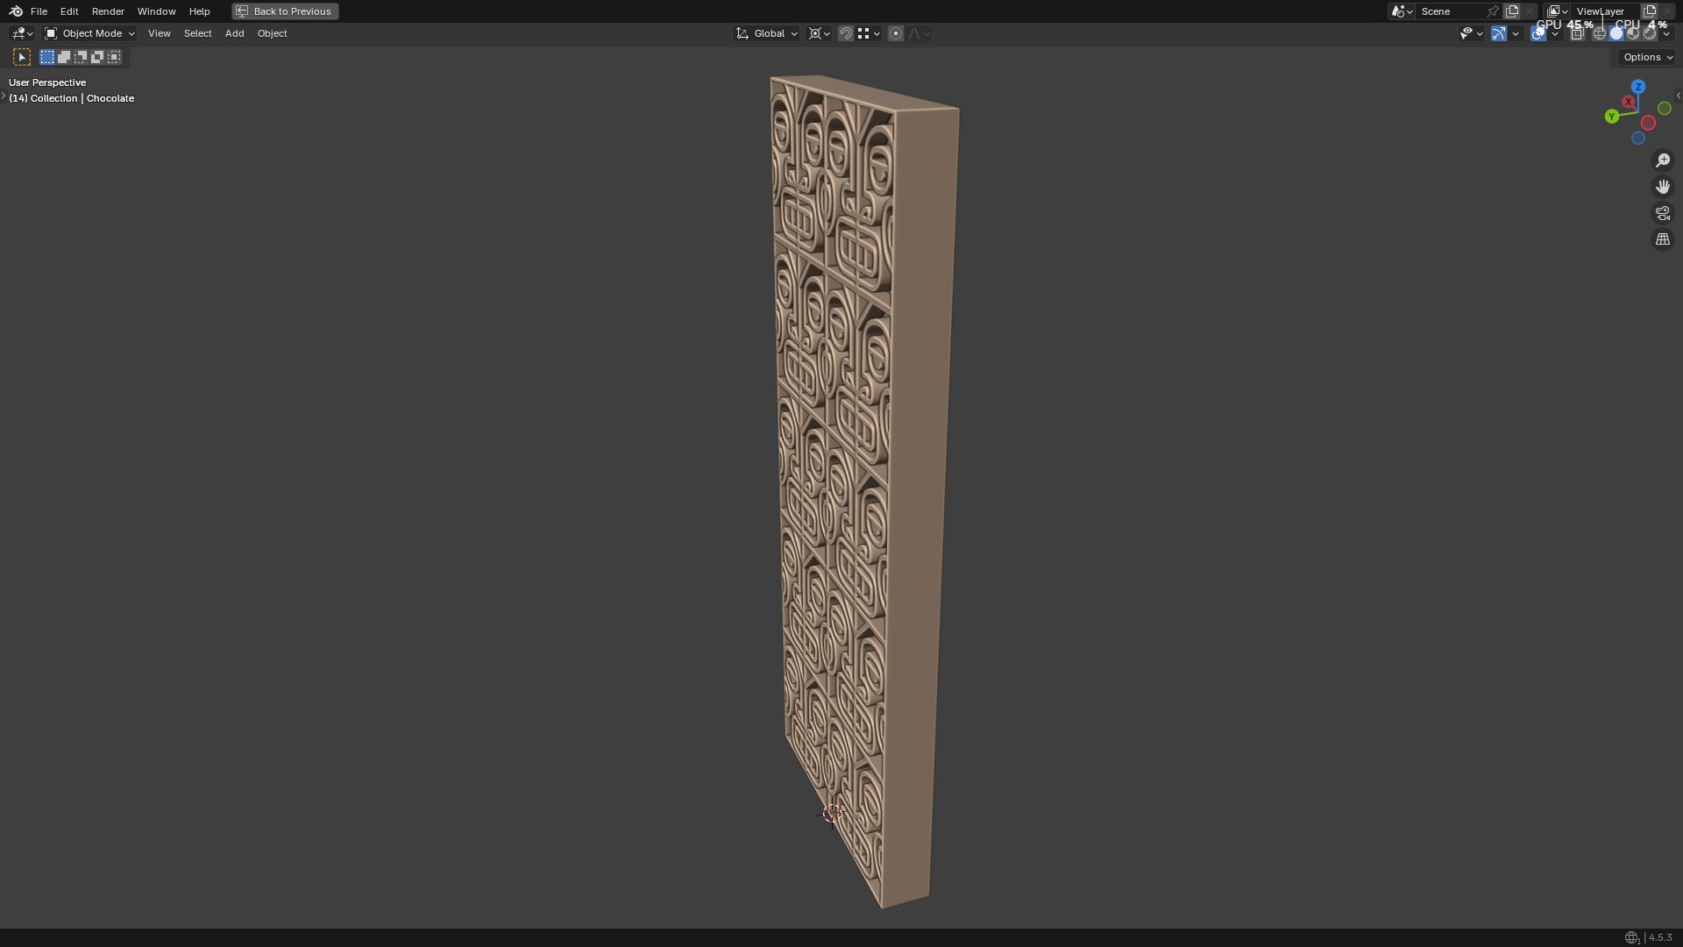Open the snapping options dropdown
Viewport: 1683px width, 947px height.
[x=870, y=33]
